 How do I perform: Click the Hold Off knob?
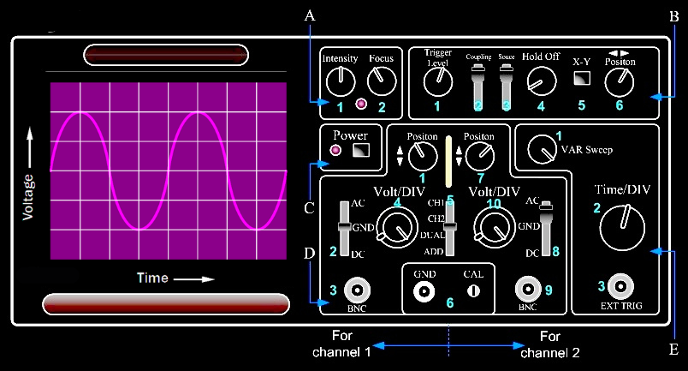tap(540, 82)
